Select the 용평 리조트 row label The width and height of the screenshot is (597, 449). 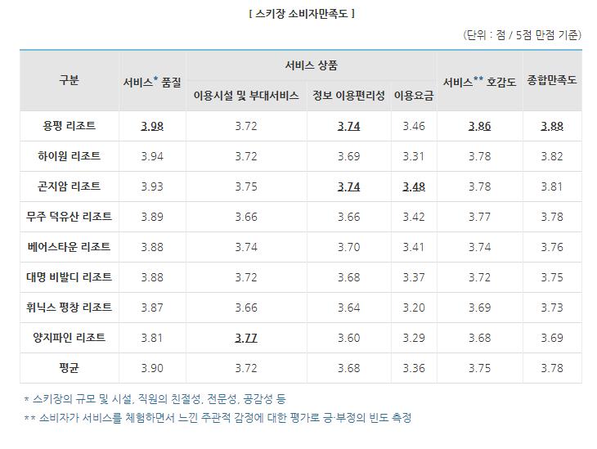click(x=69, y=126)
